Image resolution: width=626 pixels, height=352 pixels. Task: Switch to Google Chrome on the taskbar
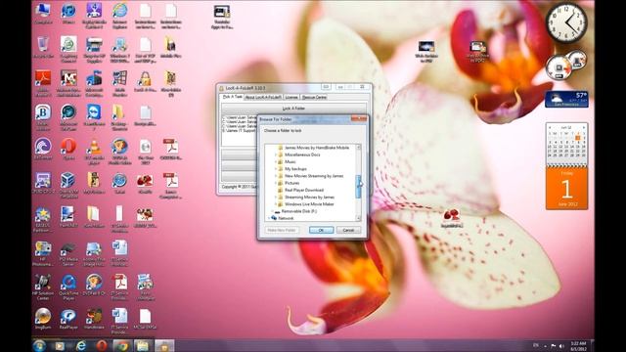tap(122, 345)
